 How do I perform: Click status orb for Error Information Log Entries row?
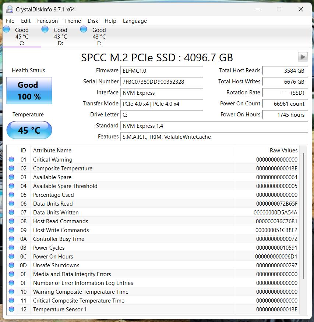tap(11, 283)
